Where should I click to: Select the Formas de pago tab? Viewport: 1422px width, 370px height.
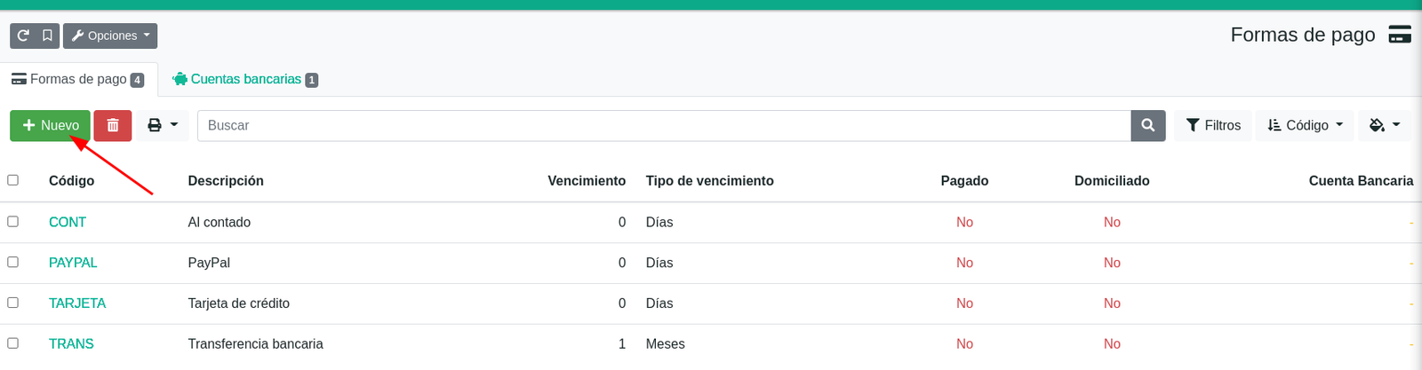tap(78, 79)
